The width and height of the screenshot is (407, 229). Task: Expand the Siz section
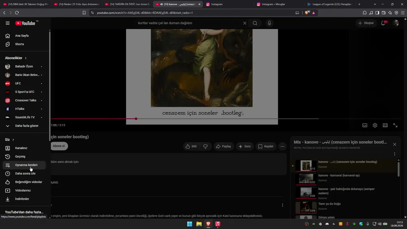coord(10,140)
